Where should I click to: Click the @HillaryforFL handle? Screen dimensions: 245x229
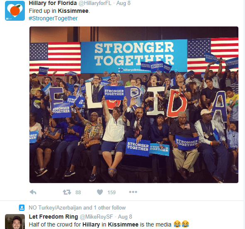click(95, 3)
